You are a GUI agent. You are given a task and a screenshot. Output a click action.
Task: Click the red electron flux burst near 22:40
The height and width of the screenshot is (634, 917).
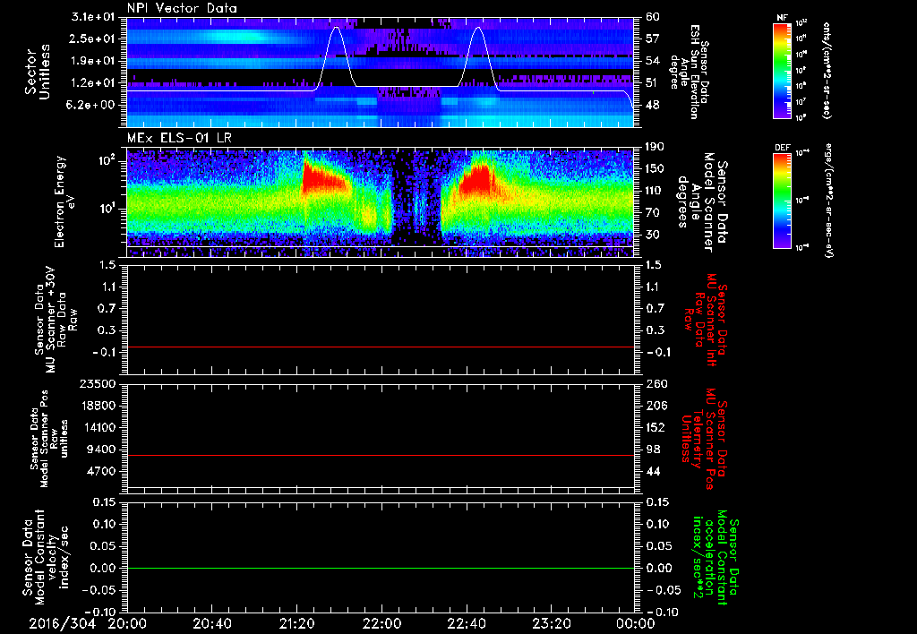click(x=476, y=181)
